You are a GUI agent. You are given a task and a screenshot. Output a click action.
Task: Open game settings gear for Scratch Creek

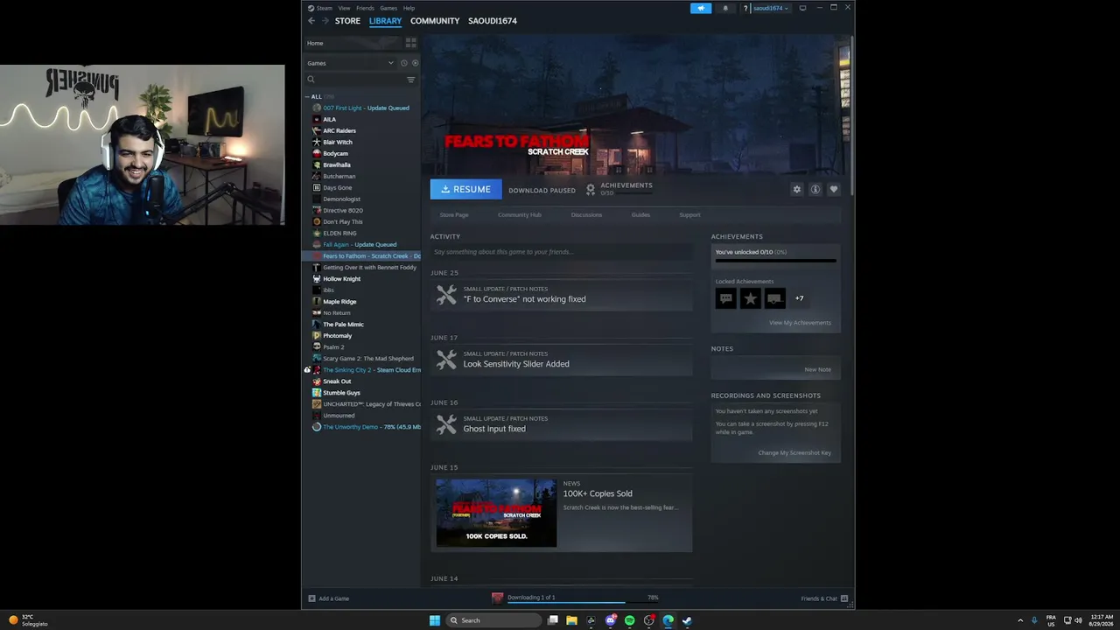(x=796, y=189)
